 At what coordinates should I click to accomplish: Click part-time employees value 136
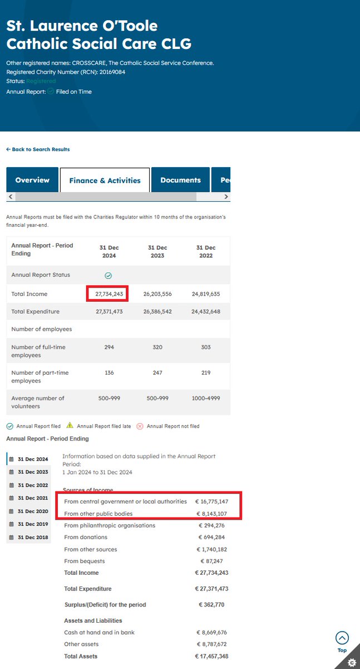[x=109, y=373]
